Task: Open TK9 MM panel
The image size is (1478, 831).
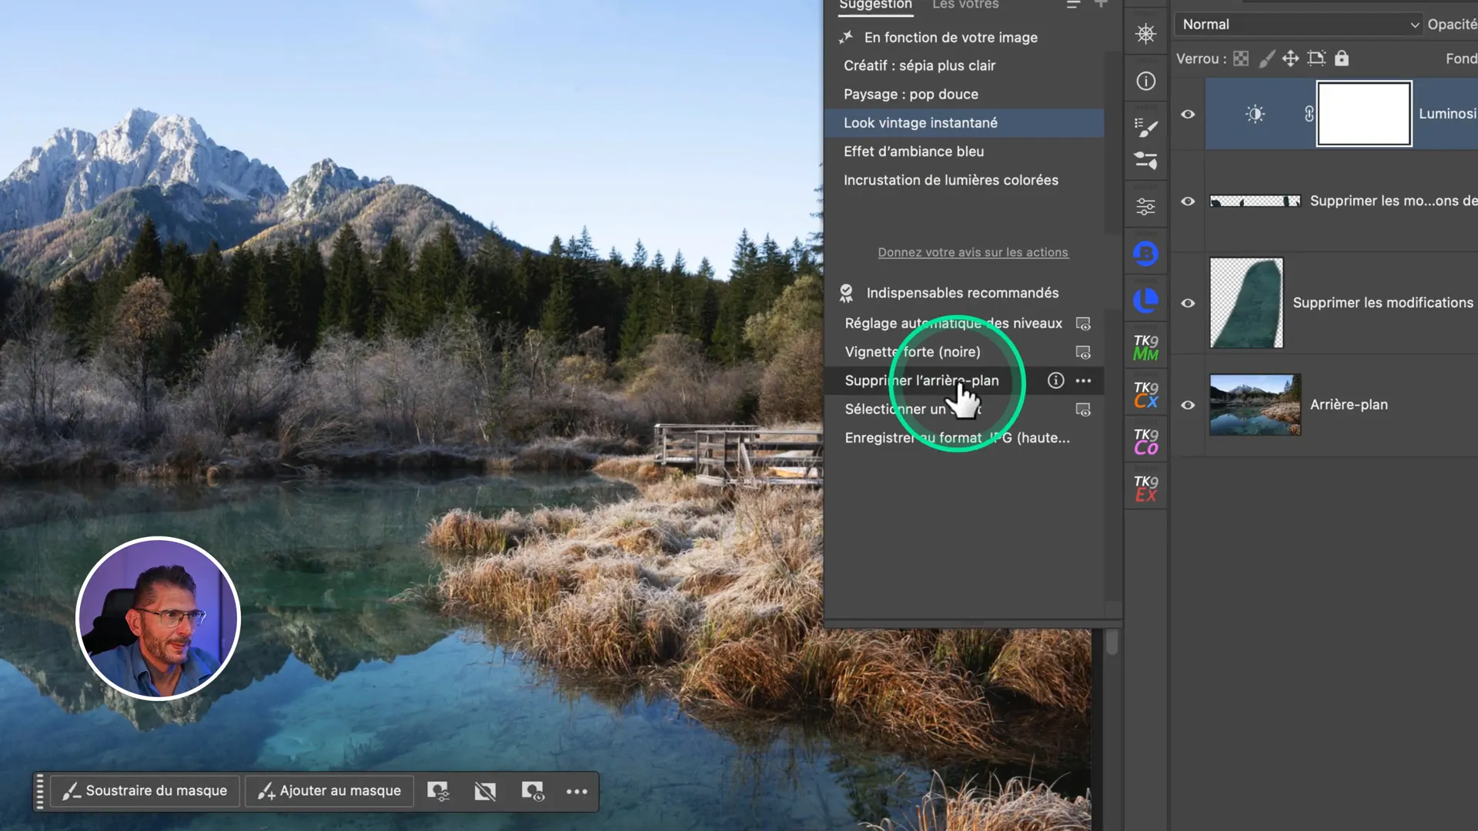Action: pyautogui.click(x=1145, y=347)
